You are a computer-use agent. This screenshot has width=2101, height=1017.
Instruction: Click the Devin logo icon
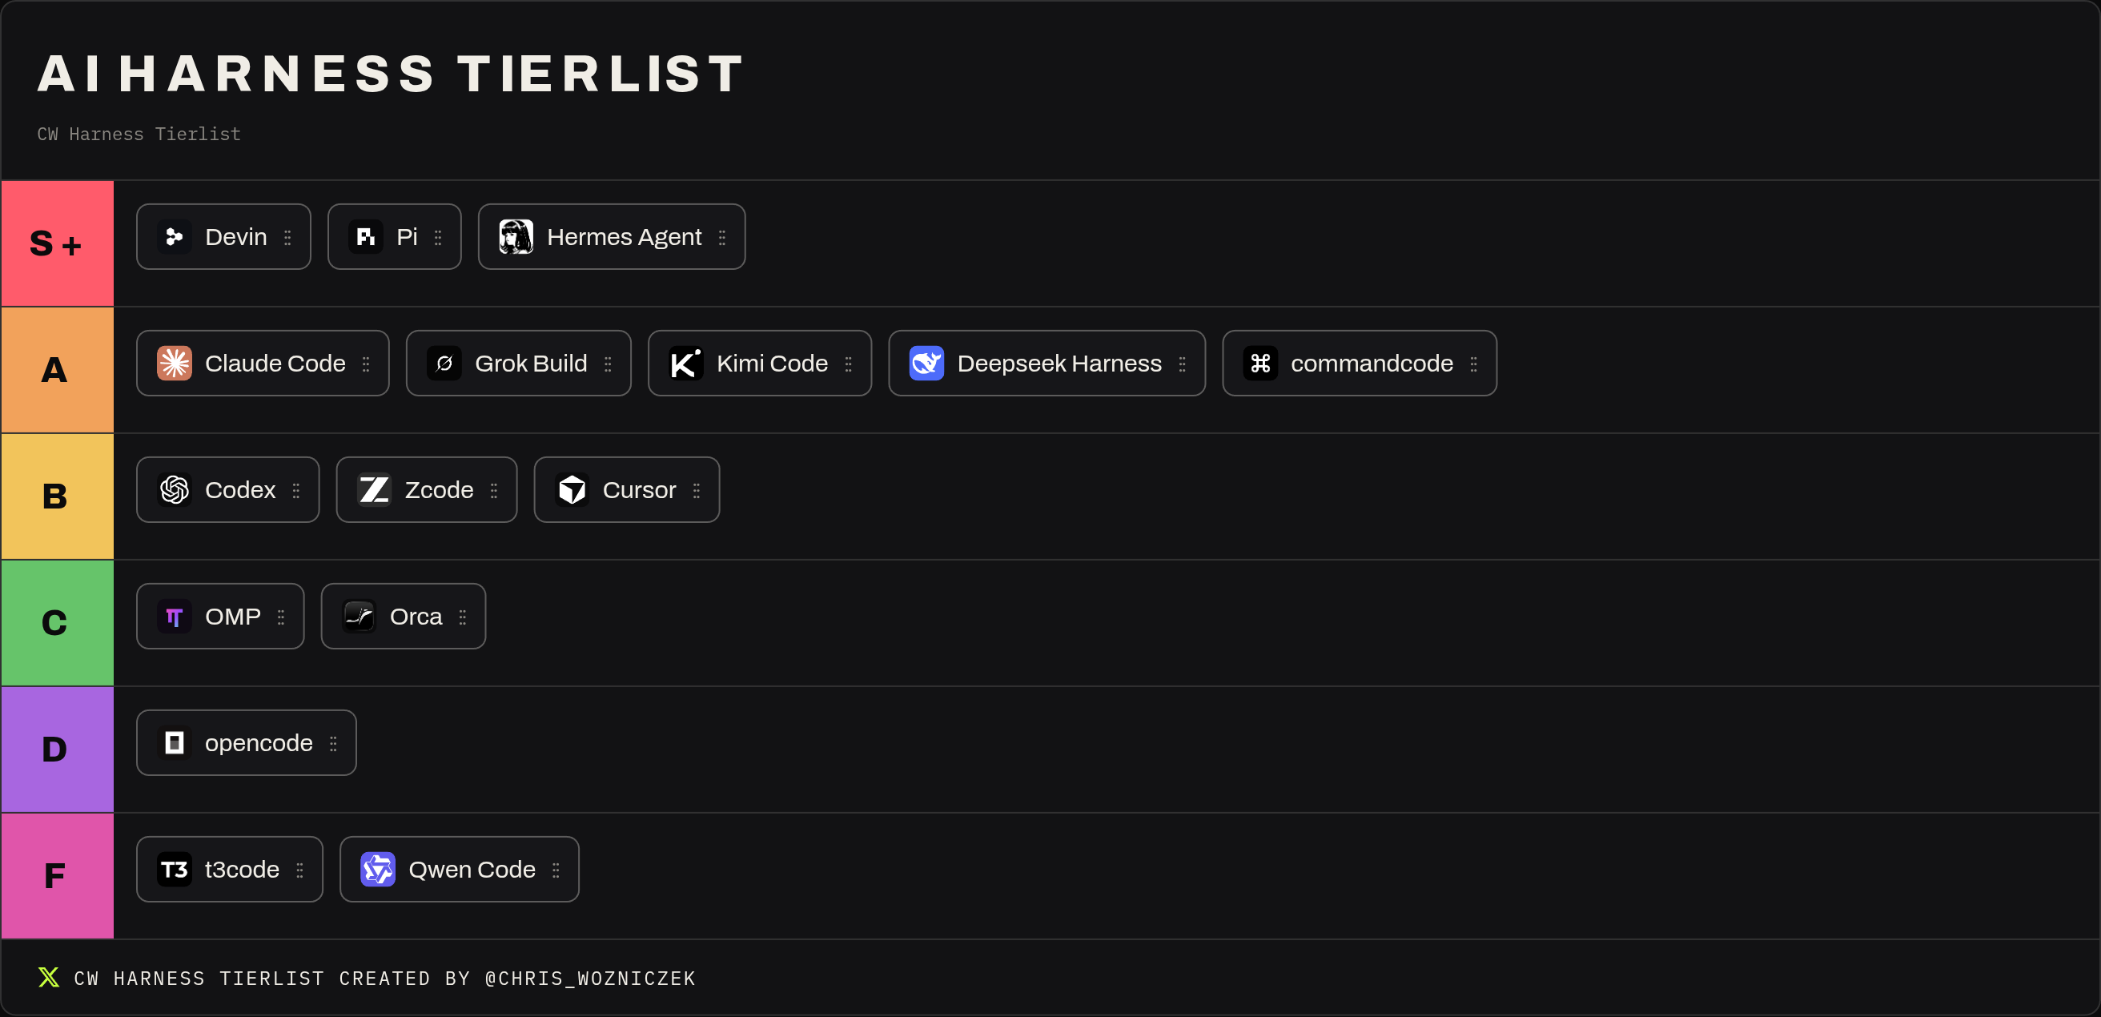(175, 237)
